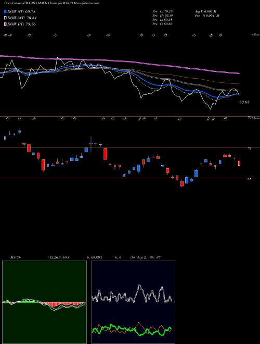
Task: Click the 72 price axis label
Action: coord(249,149)
